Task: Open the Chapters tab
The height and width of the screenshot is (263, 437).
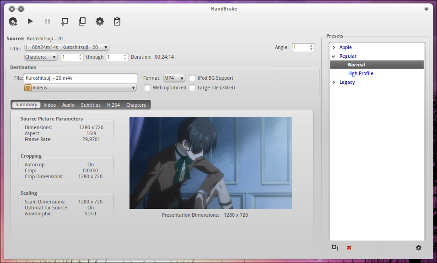Action: pyautogui.click(x=136, y=105)
